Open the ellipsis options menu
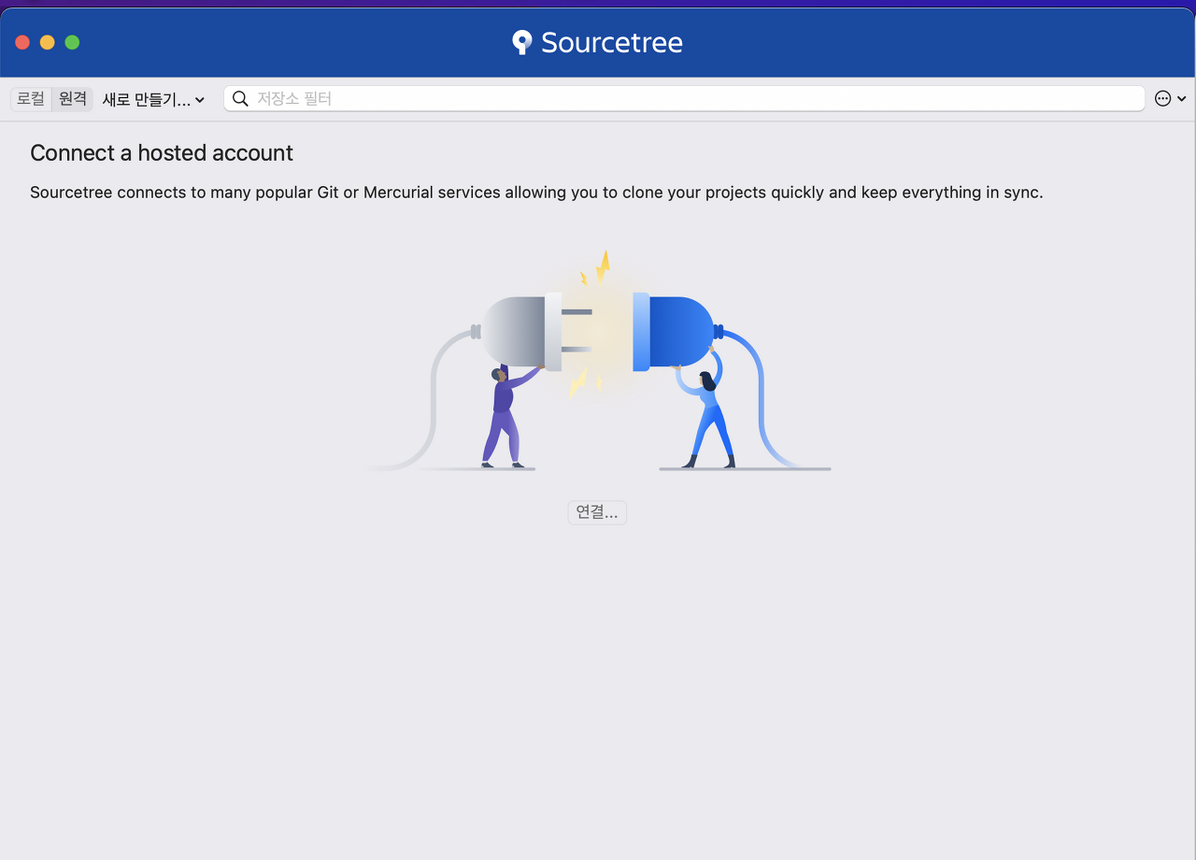1196x860 pixels. [x=1170, y=98]
